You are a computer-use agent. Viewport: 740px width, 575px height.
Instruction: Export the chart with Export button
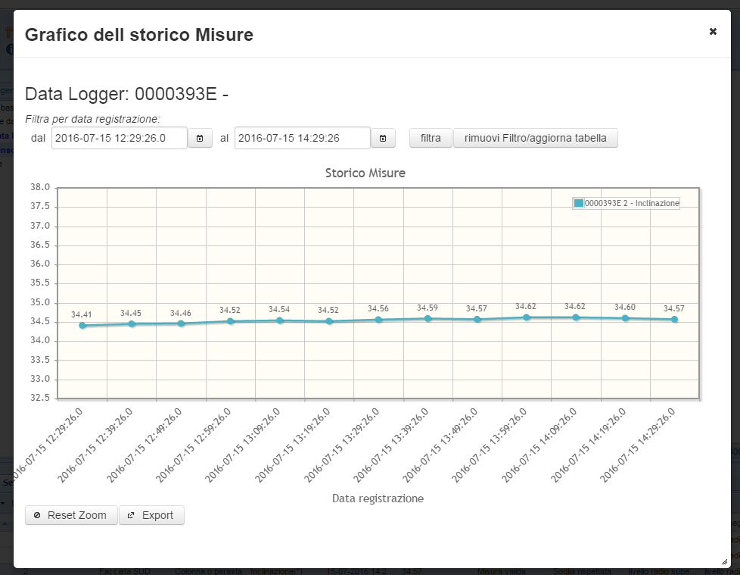[151, 515]
